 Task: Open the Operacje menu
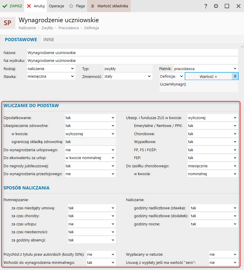[x=56, y=6]
